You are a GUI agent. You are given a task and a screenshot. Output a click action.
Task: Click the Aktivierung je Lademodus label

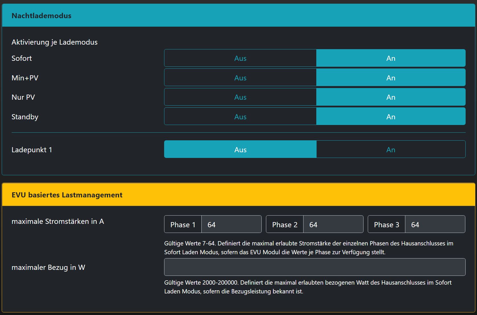54,42
